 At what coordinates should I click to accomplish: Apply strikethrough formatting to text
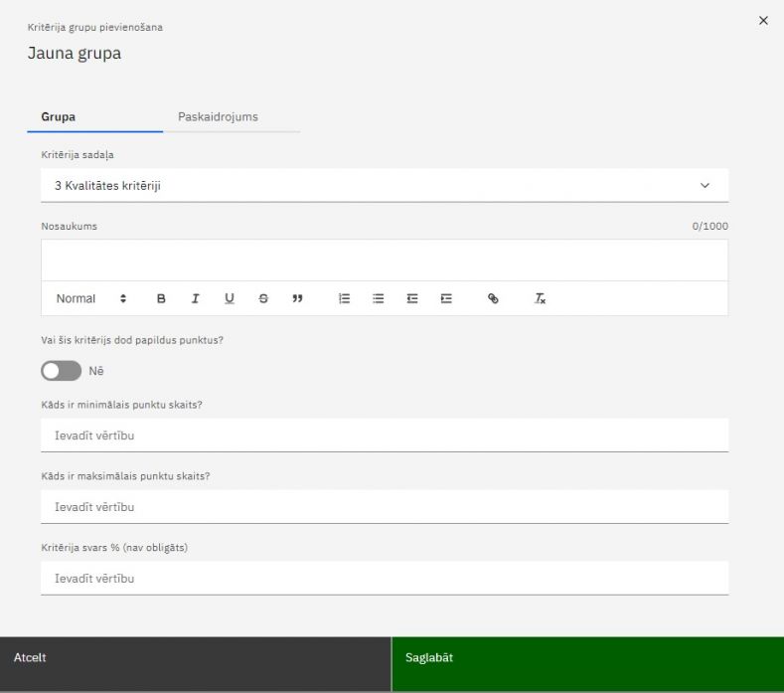click(263, 298)
